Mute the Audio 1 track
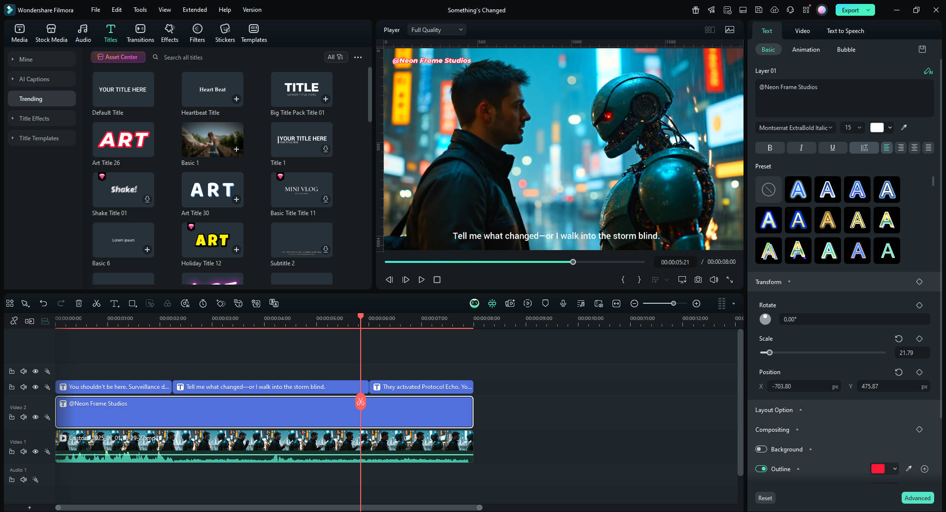 click(24, 480)
